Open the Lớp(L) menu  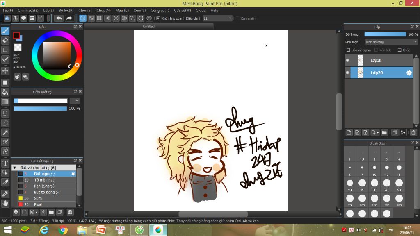[48, 10]
